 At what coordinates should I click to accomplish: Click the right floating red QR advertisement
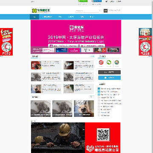click(x=145, y=42)
